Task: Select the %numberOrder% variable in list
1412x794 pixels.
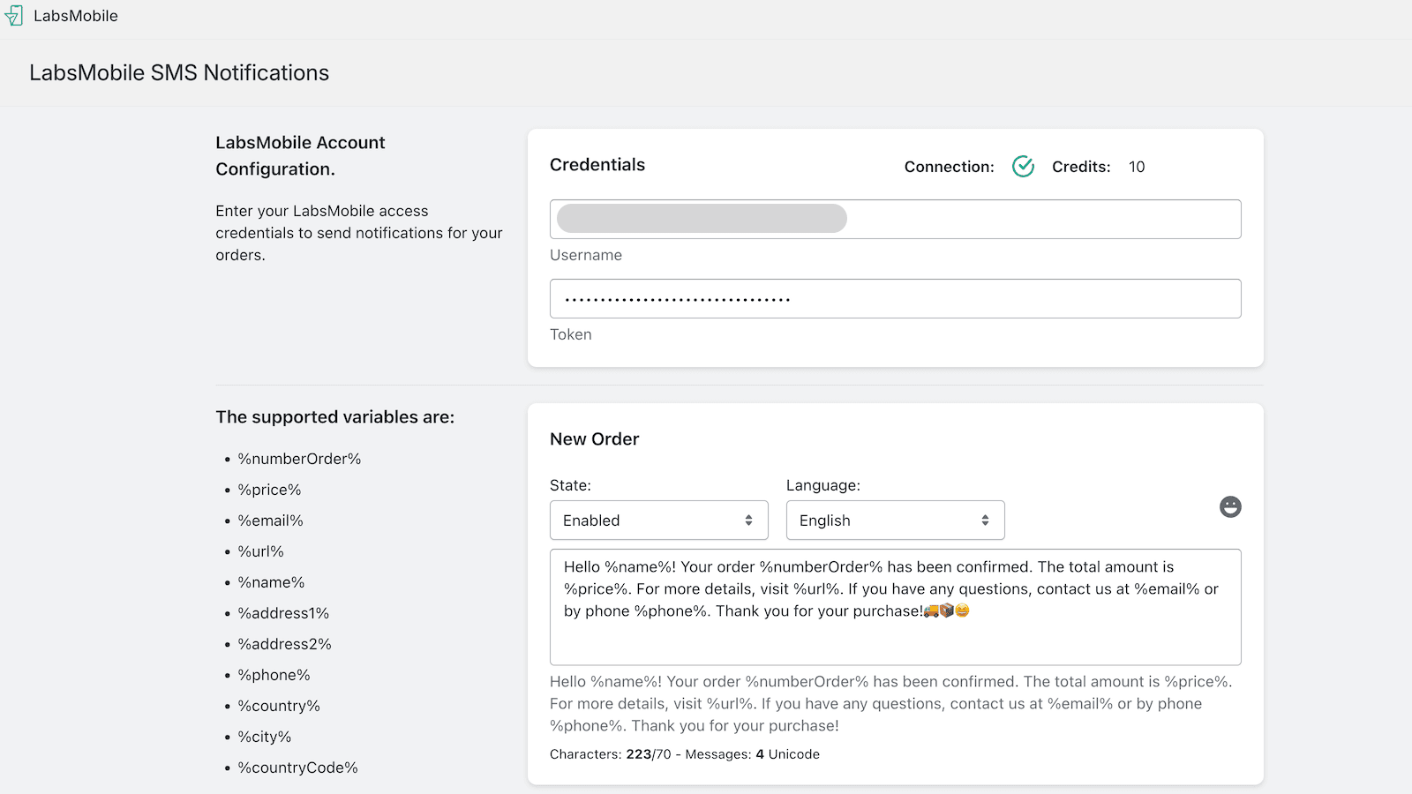Action: [299, 459]
